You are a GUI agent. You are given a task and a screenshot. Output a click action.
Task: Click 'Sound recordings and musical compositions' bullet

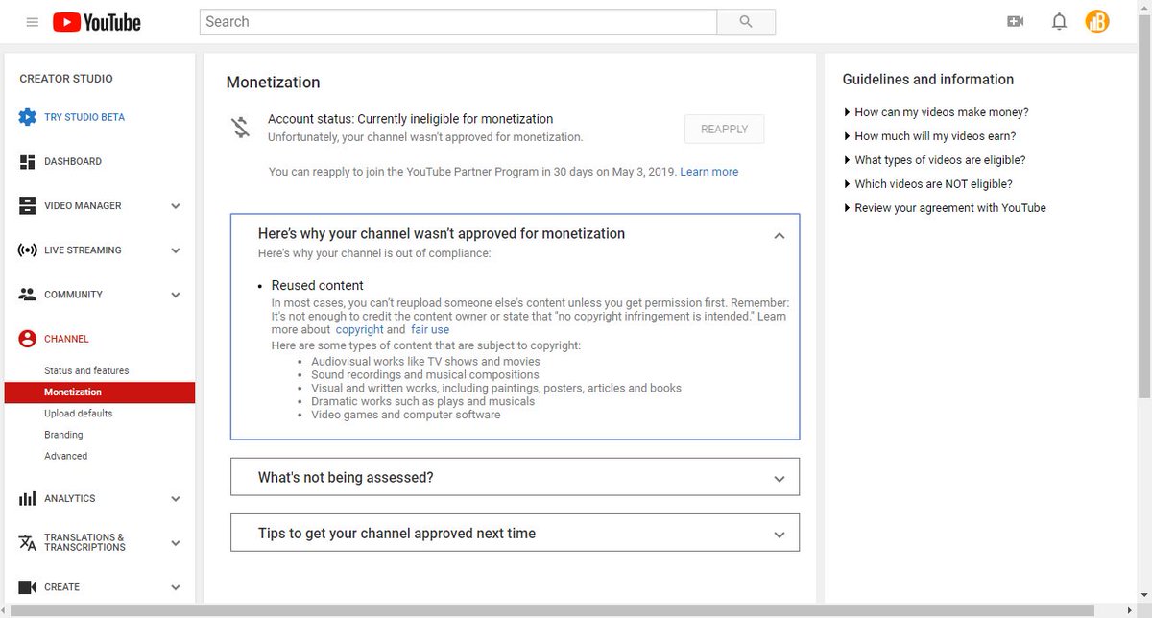click(425, 374)
